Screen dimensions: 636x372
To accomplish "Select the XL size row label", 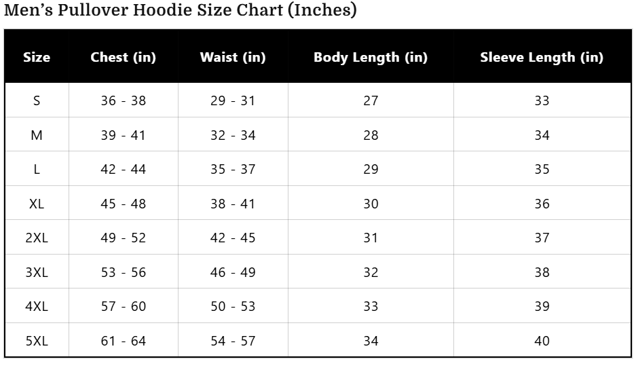I will [x=37, y=204].
